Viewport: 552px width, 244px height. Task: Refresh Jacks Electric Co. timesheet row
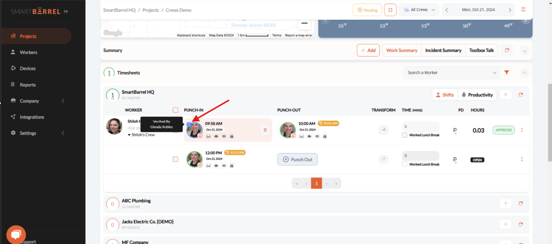520,225
